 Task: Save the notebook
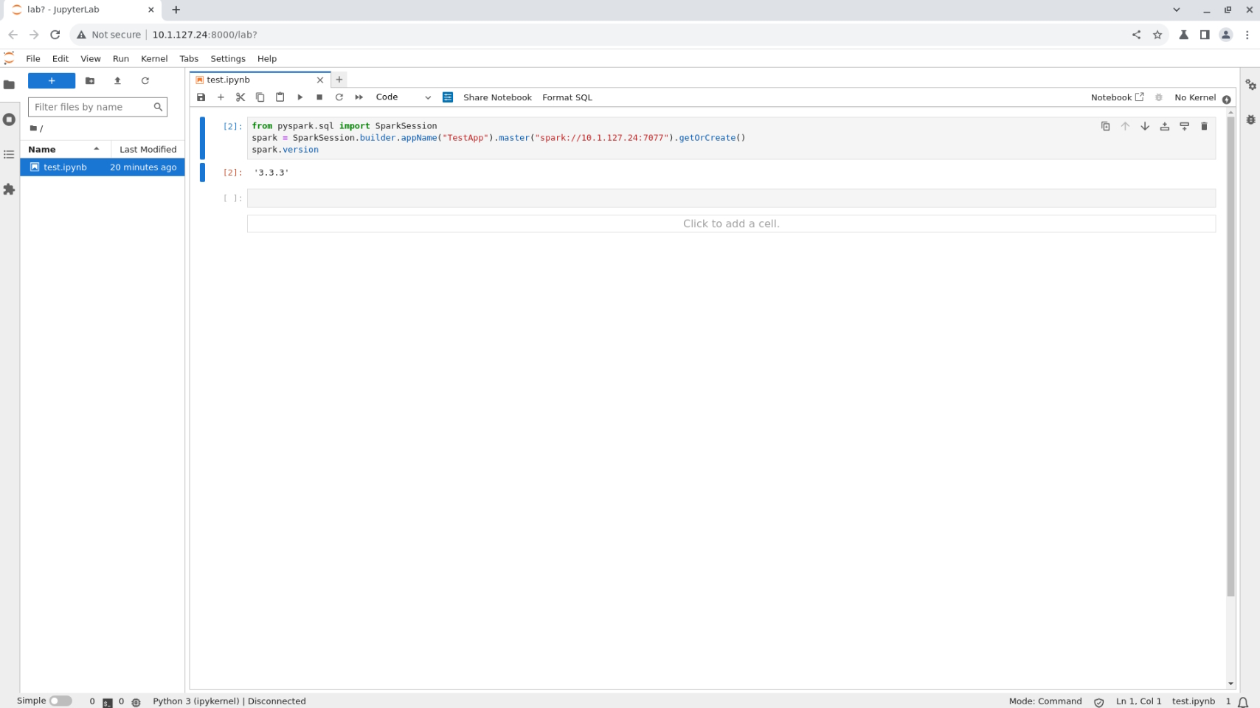[x=201, y=97]
